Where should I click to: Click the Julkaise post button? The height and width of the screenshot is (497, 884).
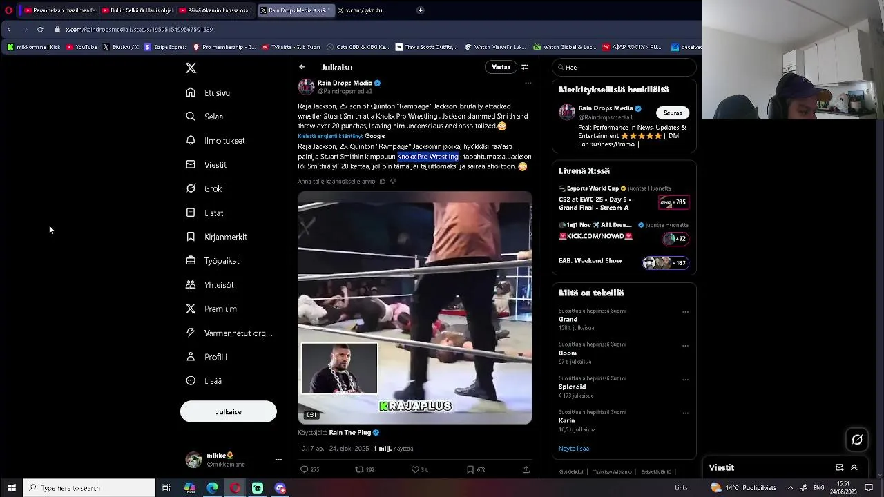pos(229,412)
